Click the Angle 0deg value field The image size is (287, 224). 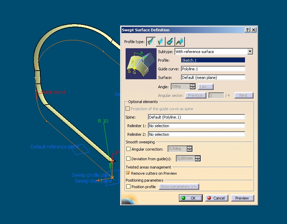coord(180,86)
